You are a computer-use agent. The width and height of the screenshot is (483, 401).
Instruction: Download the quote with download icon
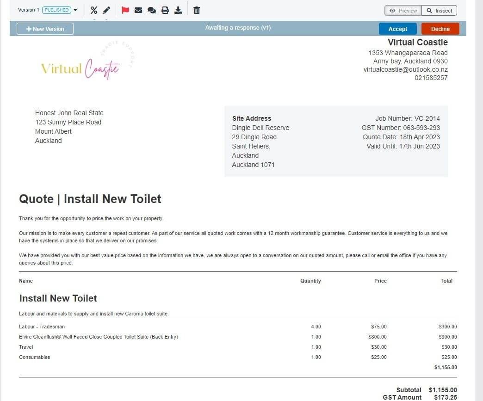(178, 10)
